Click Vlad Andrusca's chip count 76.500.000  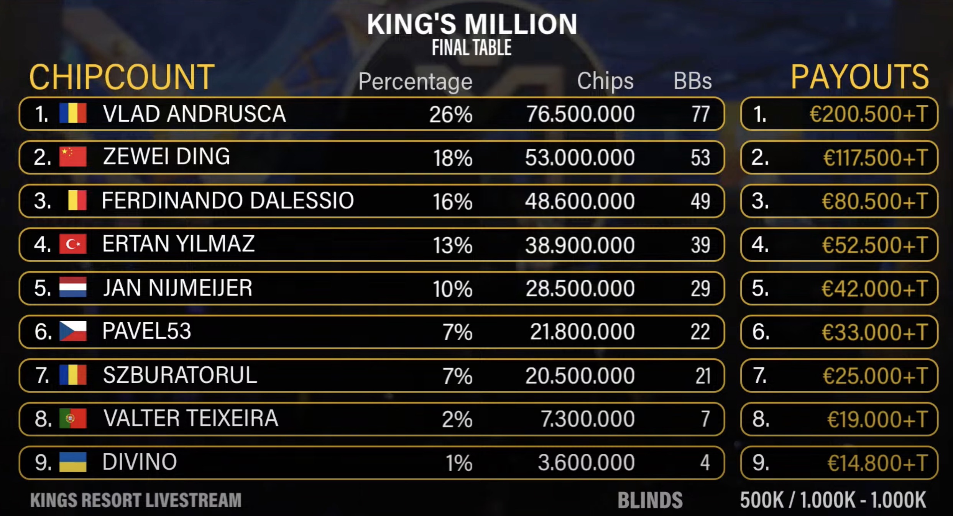coord(580,114)
